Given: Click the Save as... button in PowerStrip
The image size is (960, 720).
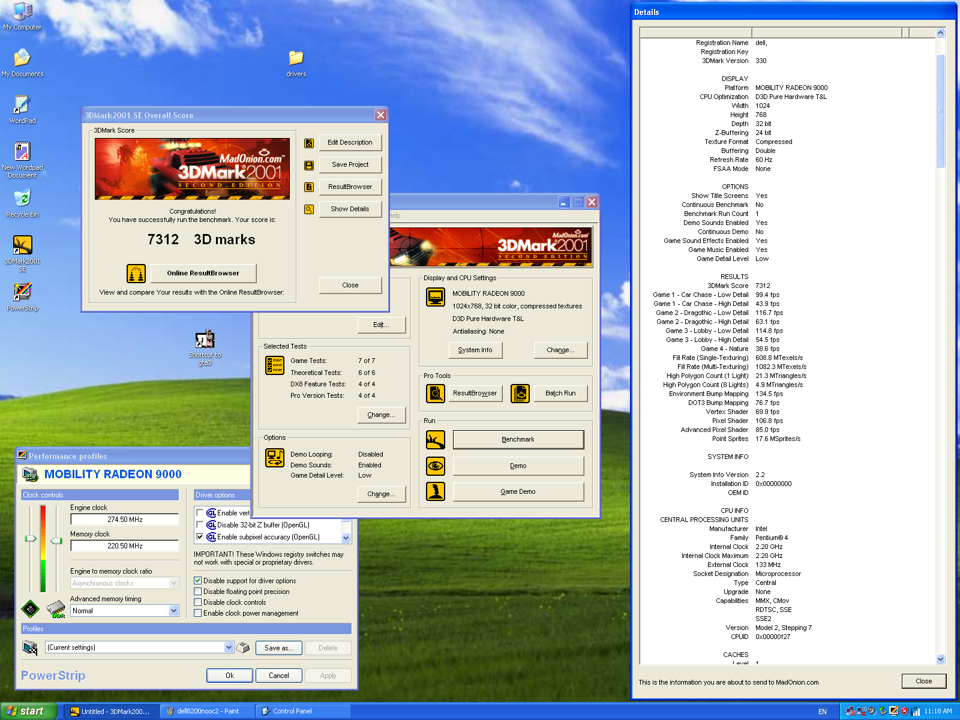Looking at the screenshot, I should [x=279, y=648].
